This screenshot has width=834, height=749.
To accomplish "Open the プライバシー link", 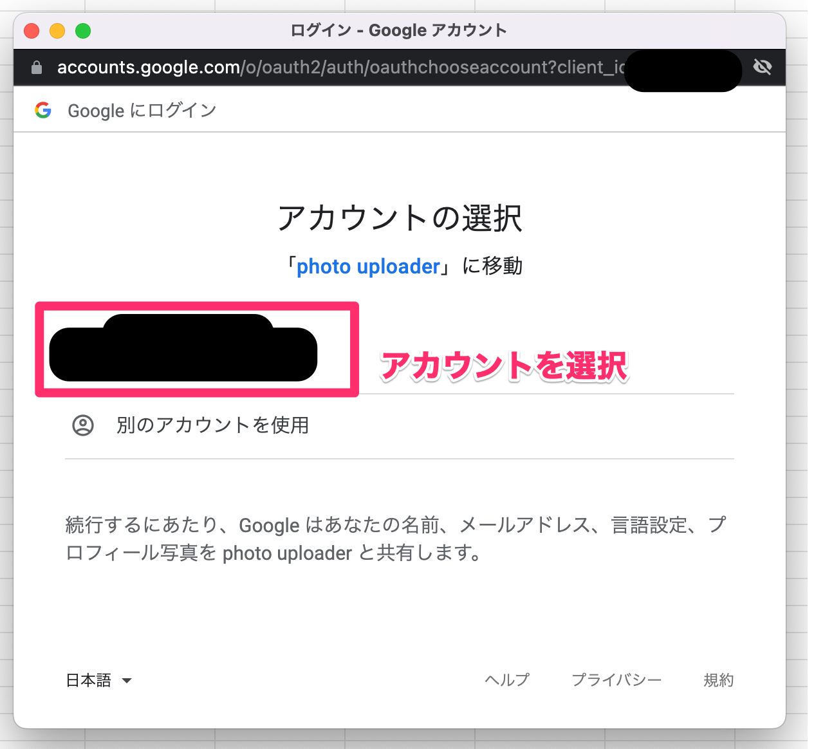I will 616,680.
